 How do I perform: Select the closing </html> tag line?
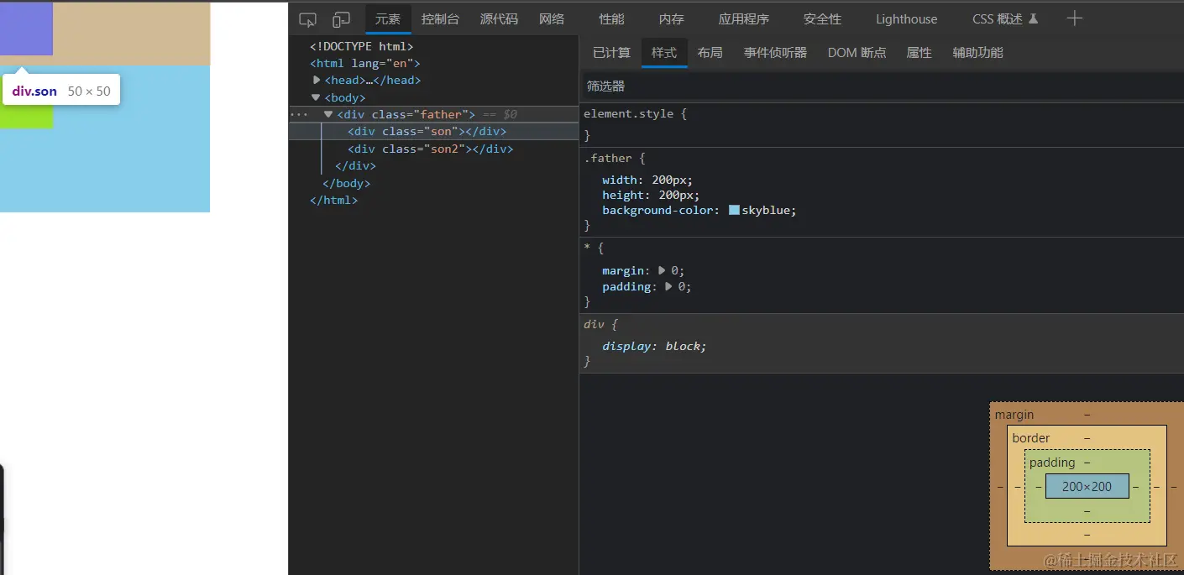(333, 201)
